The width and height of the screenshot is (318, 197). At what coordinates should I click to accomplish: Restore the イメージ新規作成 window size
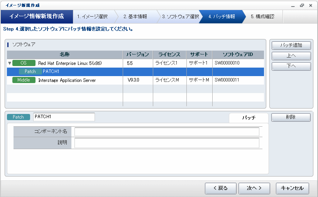(x=302, y=5)
